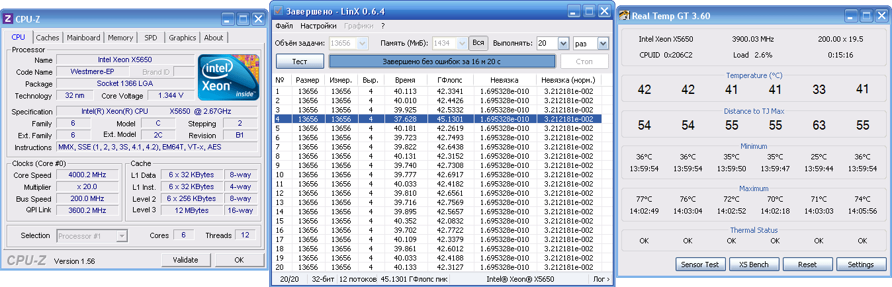Click the 33 core temperature reading

819,89
